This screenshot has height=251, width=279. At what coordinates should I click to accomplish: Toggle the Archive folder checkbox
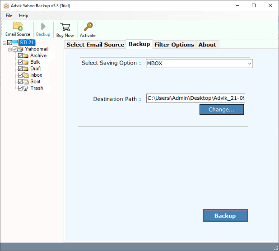[20, 56]
